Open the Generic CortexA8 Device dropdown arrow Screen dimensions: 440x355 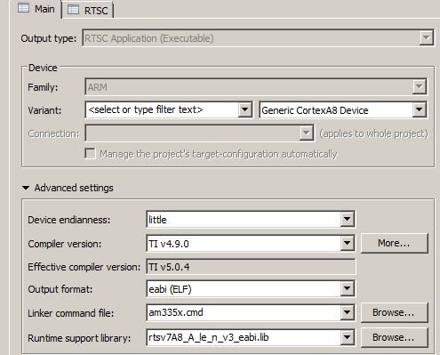420,110
